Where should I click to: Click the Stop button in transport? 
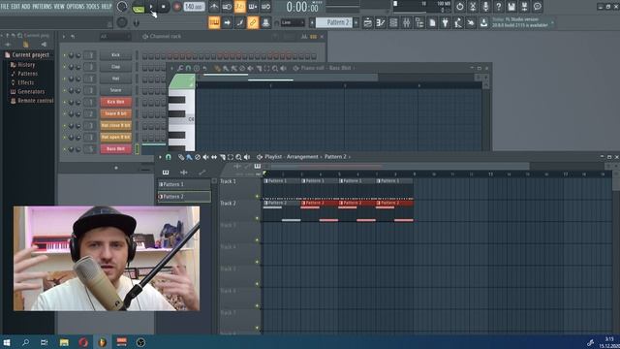(x=164, y=7)
